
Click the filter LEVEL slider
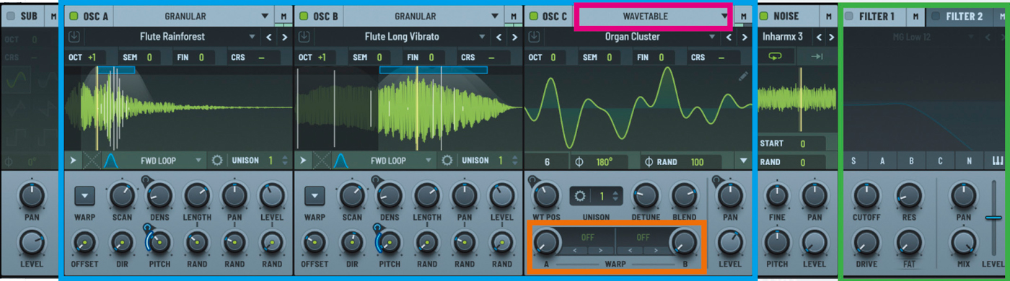[993, 217]
